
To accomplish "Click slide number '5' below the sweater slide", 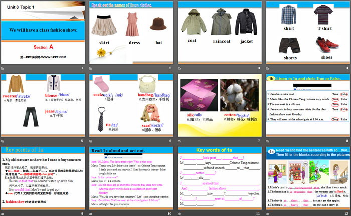I will coord(82,141).
